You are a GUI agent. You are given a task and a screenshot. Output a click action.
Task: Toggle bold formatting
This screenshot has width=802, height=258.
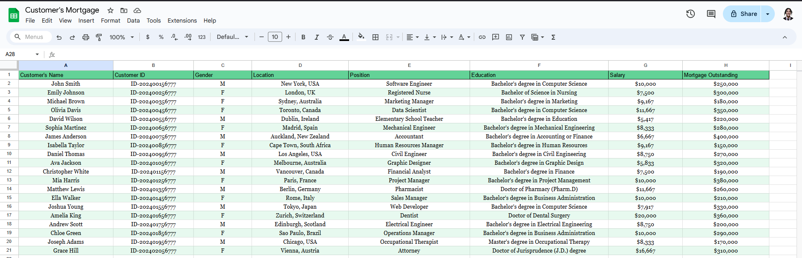click(303, 37)
